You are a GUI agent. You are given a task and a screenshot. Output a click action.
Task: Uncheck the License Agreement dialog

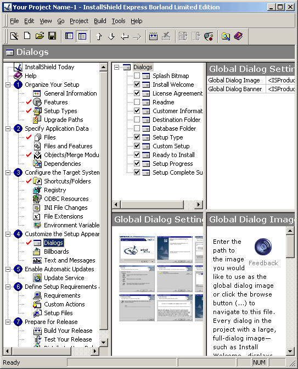pyautogui.click(x=137, y=93)
